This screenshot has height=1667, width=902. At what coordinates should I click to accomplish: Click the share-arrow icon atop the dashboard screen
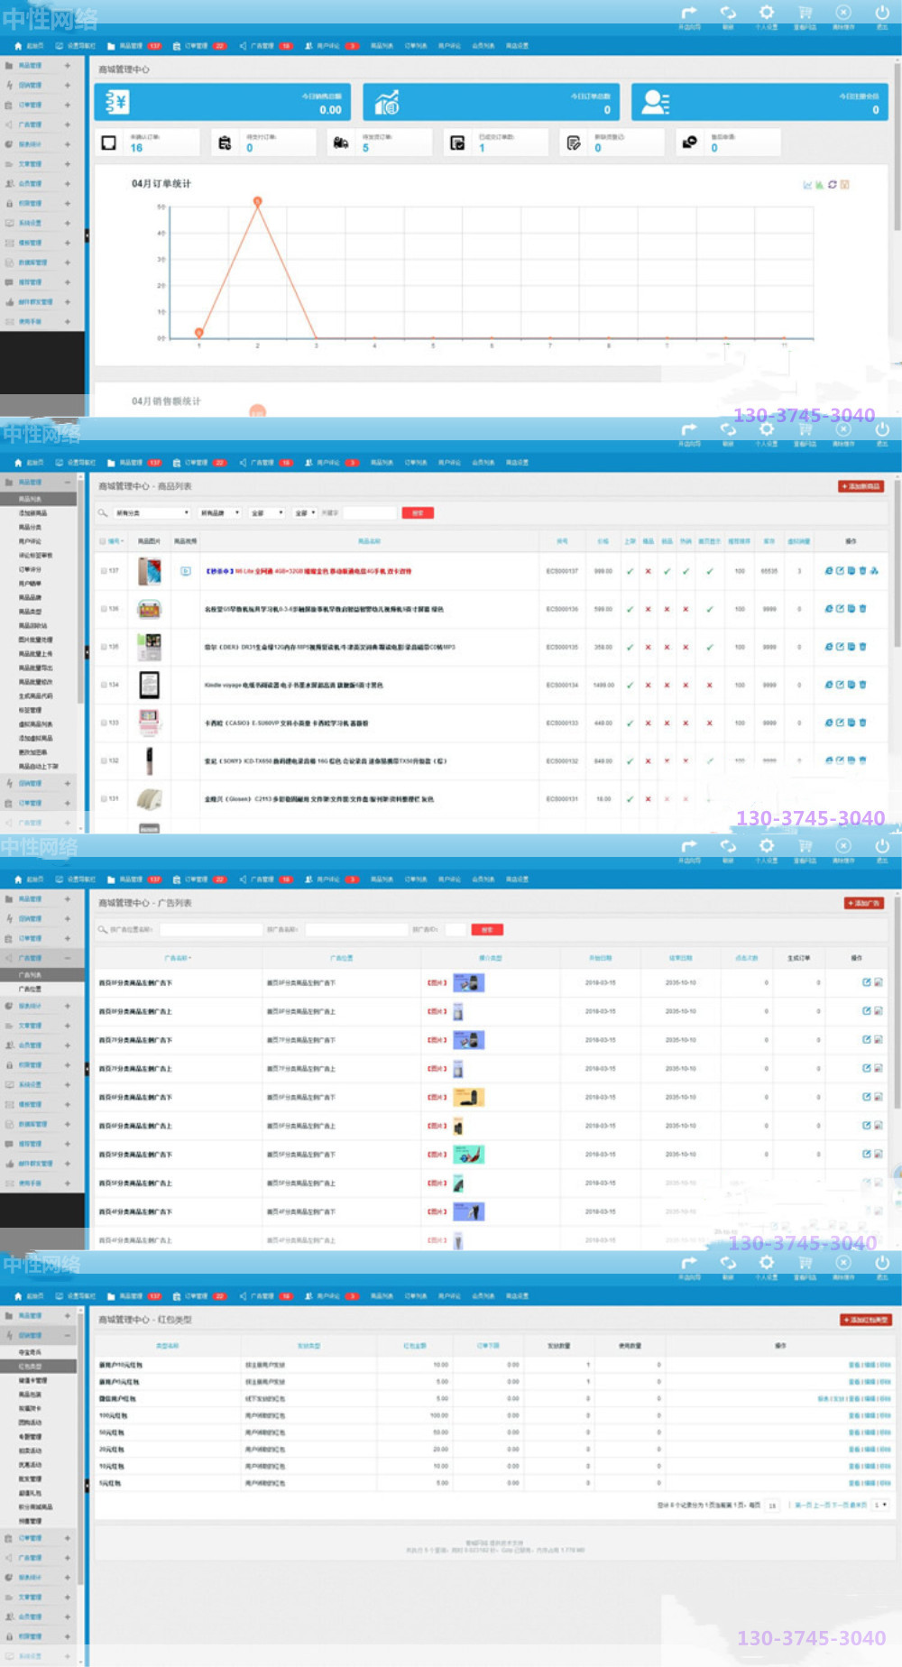[x=689, y=13]
